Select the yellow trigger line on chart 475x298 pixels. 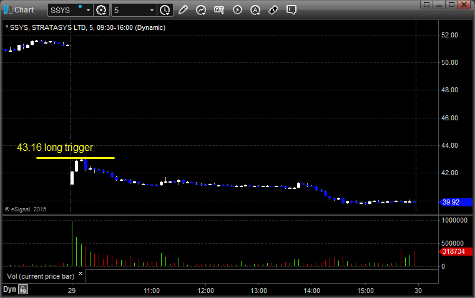pyautogui.click(x=75, y=158)
